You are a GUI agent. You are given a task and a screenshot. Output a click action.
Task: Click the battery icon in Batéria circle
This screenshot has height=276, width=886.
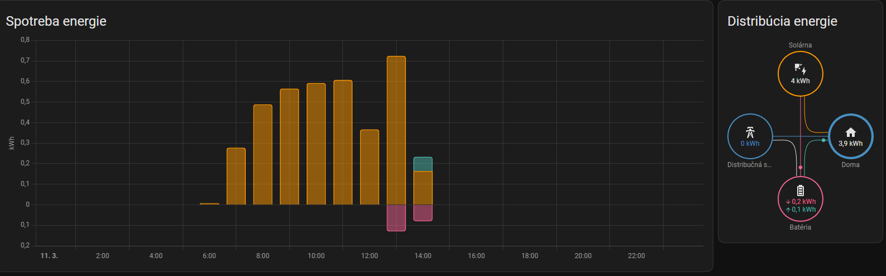pyautogui.click(x=800, y=191)
